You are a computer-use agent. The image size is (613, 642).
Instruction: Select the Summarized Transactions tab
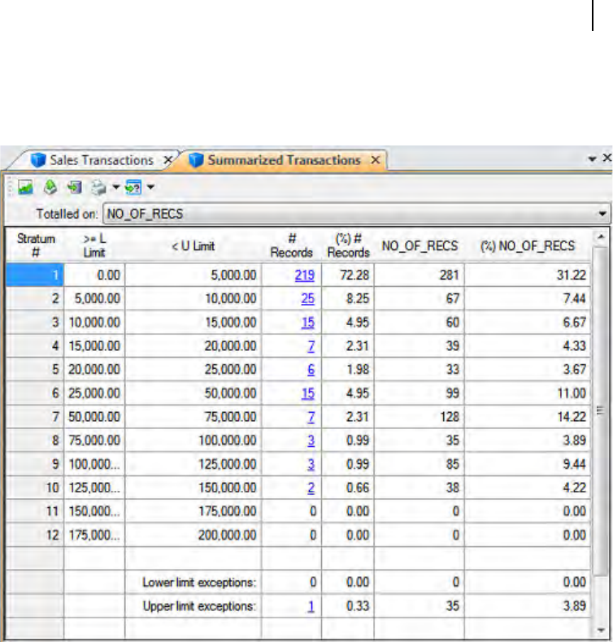click(283, 160)
